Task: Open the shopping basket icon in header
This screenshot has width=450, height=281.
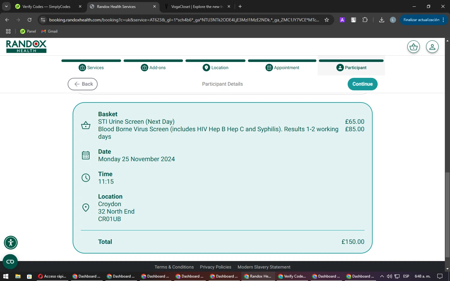Action: [x=413, y=47]
